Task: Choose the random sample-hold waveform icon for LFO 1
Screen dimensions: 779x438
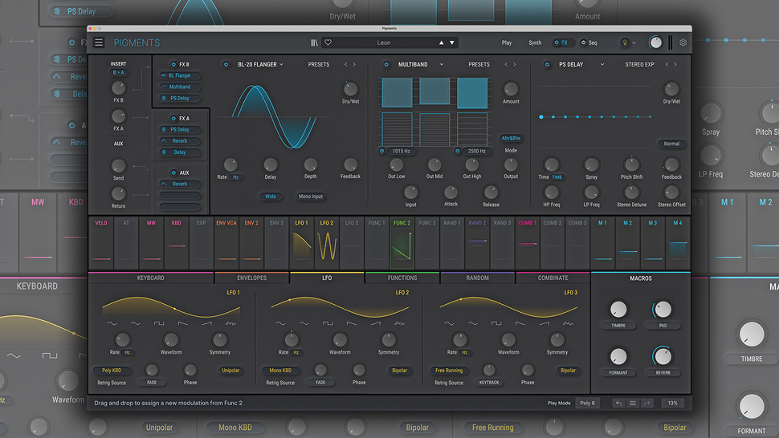Action: (x=230, y=323)
